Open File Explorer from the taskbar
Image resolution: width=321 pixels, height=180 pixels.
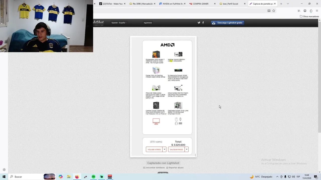pos(69,177)
